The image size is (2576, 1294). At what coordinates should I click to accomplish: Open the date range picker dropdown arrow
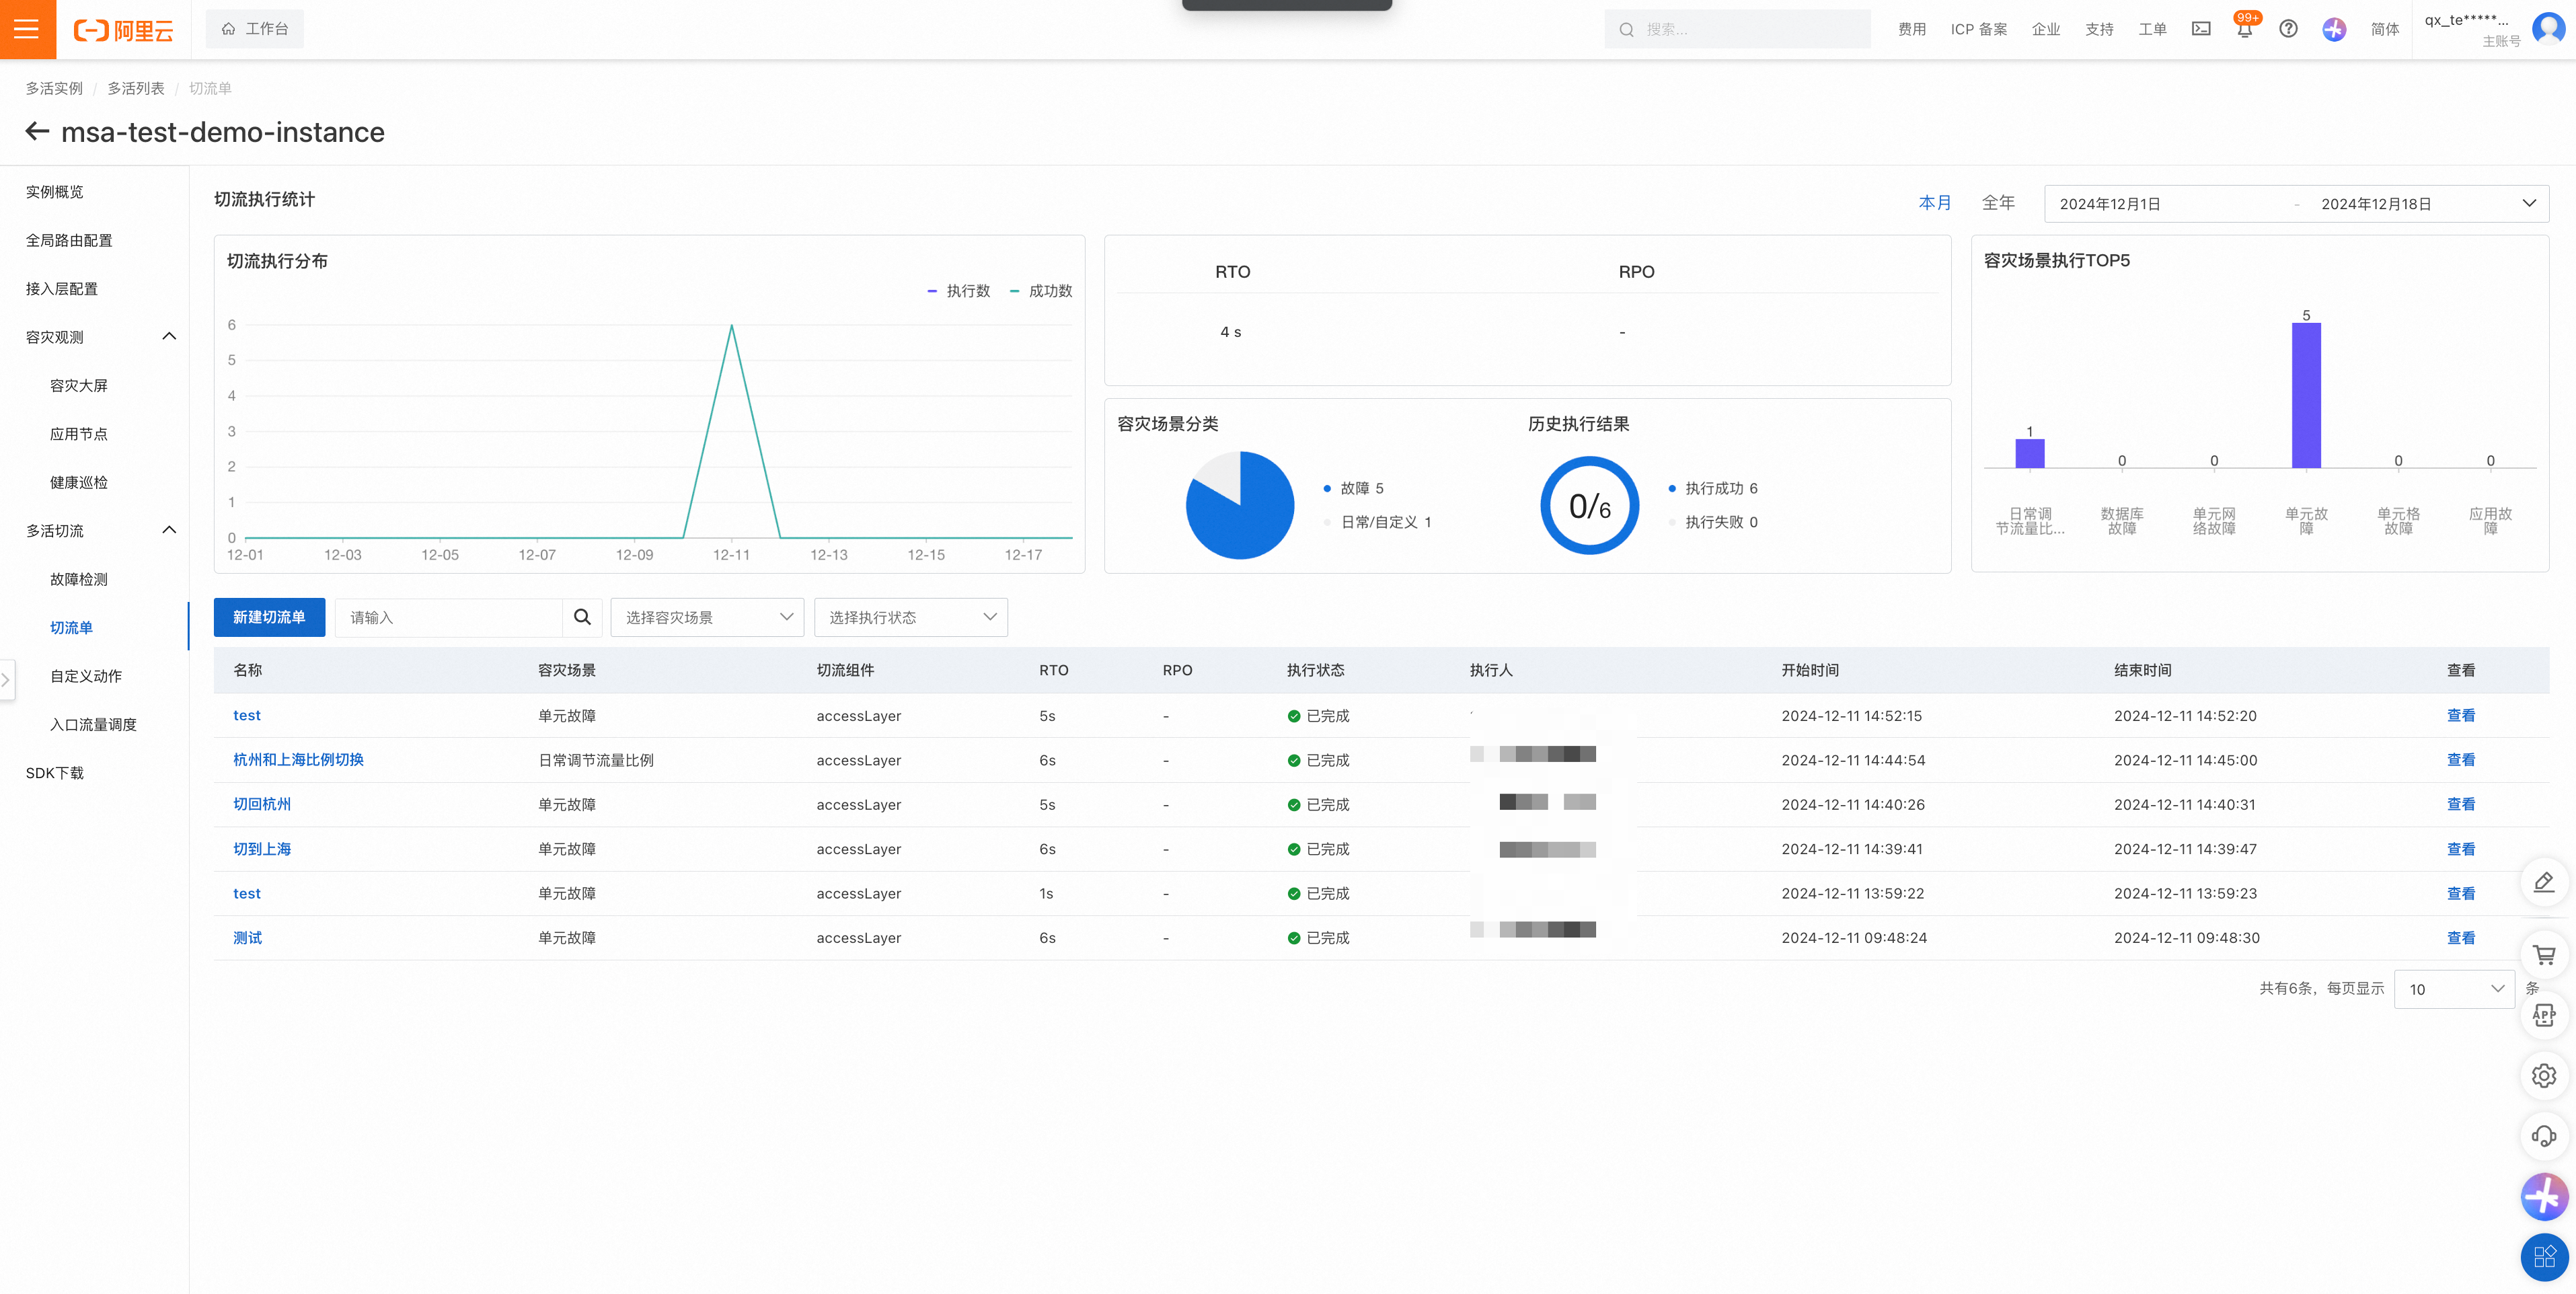pyautogui.click(x=2529, y=203)
